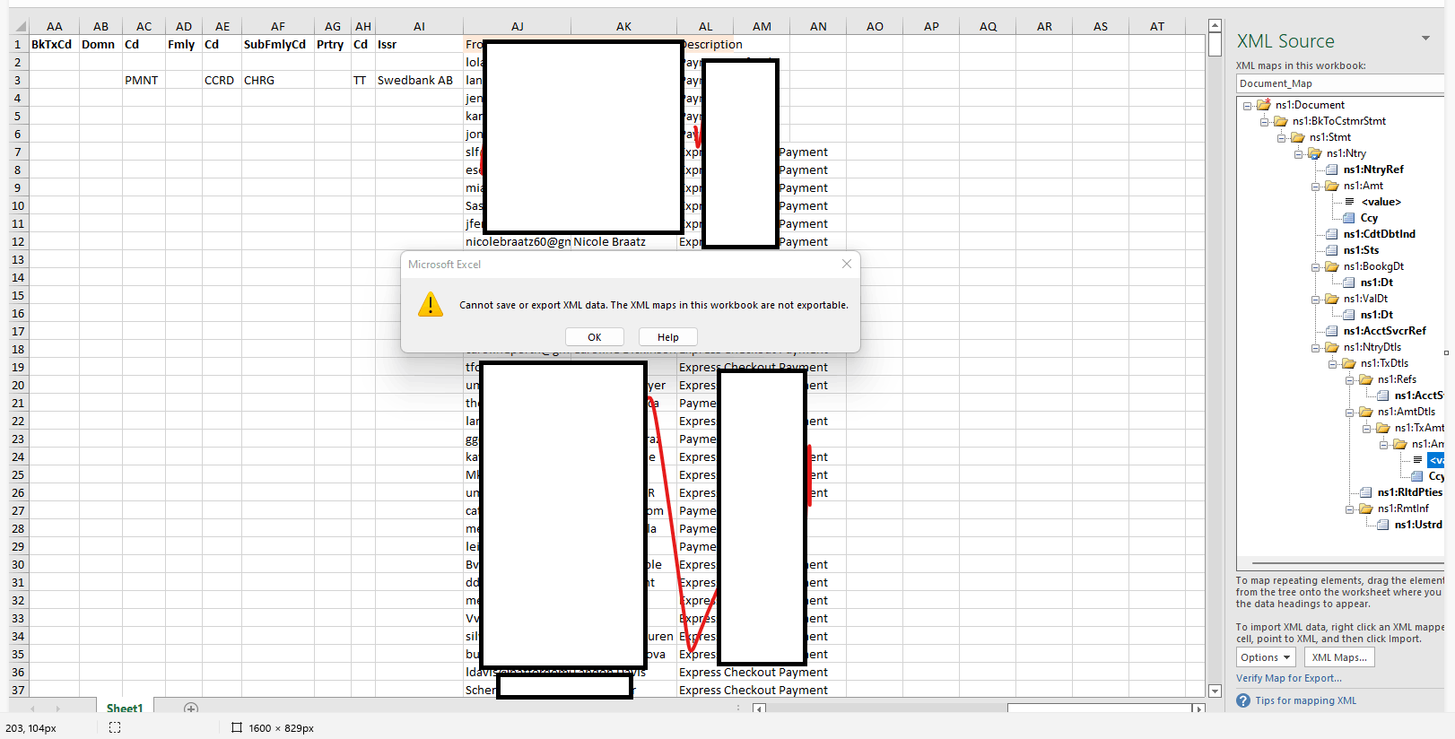
Task: Collapse the ns1:BookgDt tree node
Action: click(x=1316, y=267)
